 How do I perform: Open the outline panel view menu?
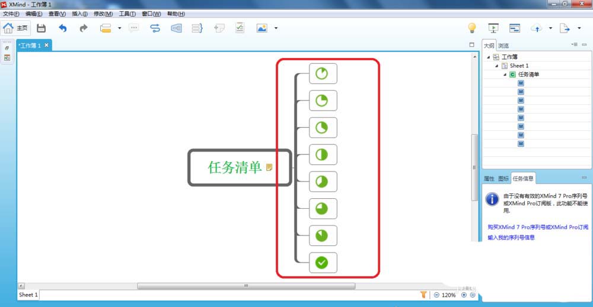[x=575, y=44]
